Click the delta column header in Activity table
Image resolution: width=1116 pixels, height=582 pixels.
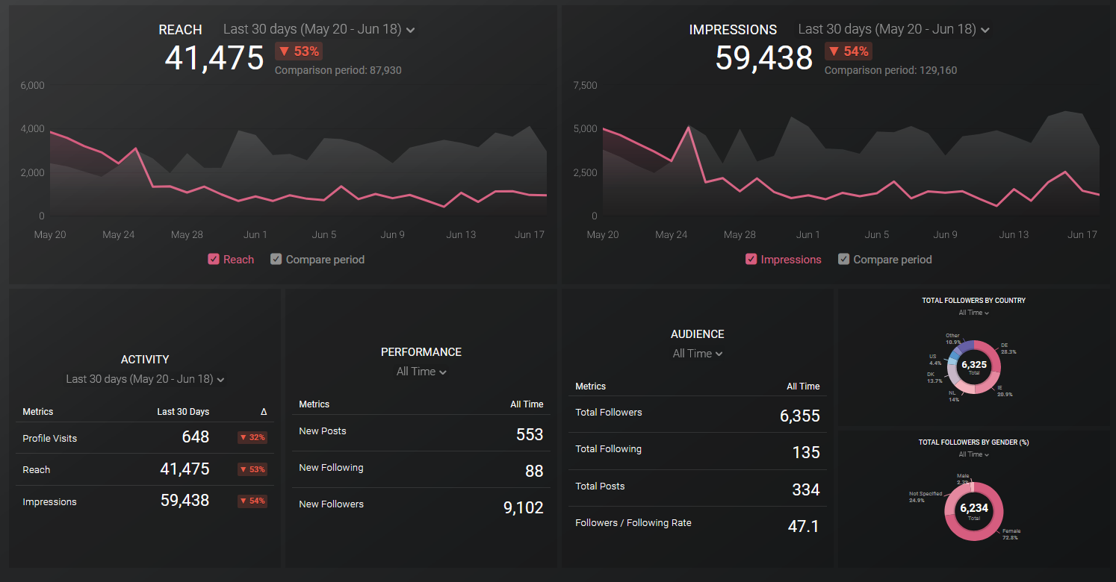pyautogui.click(x=264, y=412)
